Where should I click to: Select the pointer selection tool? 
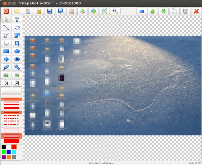point(6,20)
